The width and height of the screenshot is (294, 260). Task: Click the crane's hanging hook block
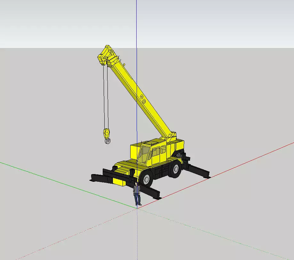point(107,136)
